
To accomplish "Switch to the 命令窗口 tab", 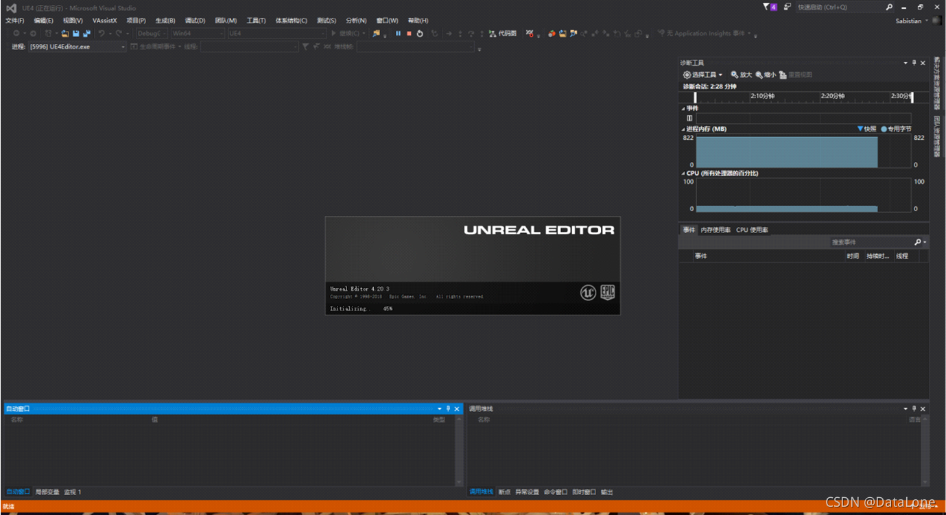I will click(x=556, y=492).
